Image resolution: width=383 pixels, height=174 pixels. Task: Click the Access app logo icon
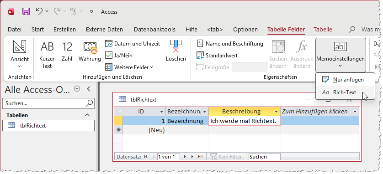tap(11, 11)
